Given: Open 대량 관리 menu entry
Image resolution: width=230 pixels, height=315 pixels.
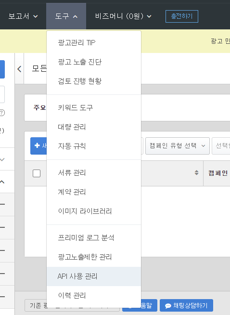Looking at the screenshot, I should click(x=94, y=127).
